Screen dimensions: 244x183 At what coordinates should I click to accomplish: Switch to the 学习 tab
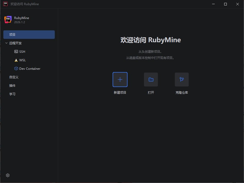tap(12, 94)
